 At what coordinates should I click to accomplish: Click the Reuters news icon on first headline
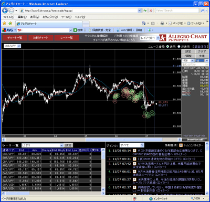click(134, 151)
